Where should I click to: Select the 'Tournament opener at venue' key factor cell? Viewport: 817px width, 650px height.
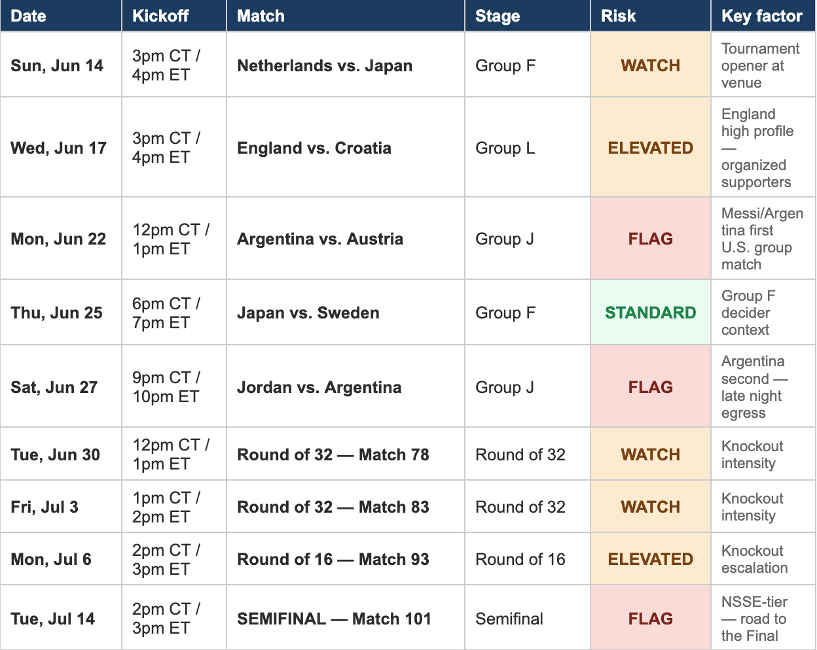[x=763, y=65]
